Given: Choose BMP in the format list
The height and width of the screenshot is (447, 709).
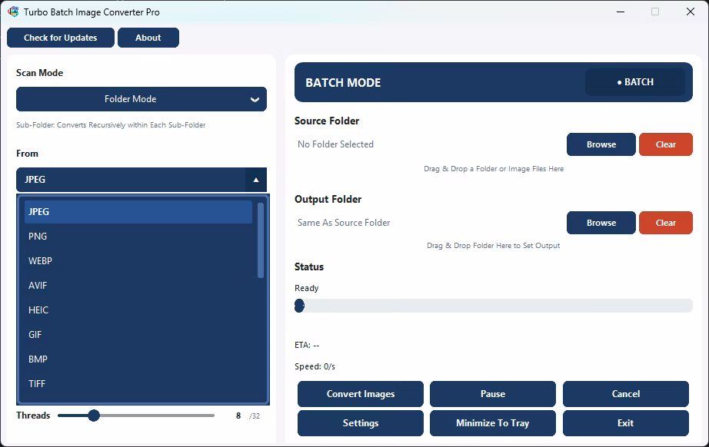Looking at the screenshot, I should pos(138,359).
